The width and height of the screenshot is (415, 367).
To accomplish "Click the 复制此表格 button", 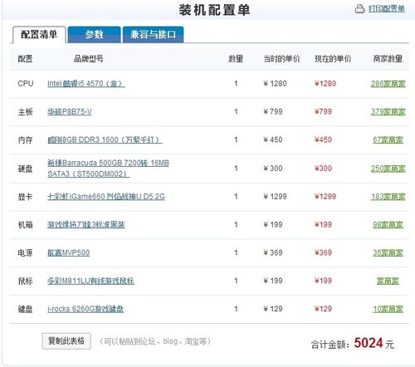I will (x=66, y=341).
